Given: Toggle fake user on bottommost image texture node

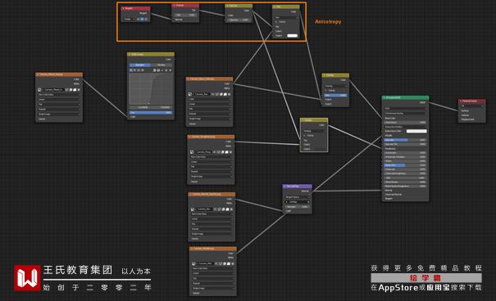Looking at the screenshot, I should (221, 263).
